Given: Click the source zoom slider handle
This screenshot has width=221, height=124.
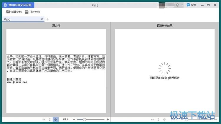Looking at the screenshot, I should coord(85,120).
